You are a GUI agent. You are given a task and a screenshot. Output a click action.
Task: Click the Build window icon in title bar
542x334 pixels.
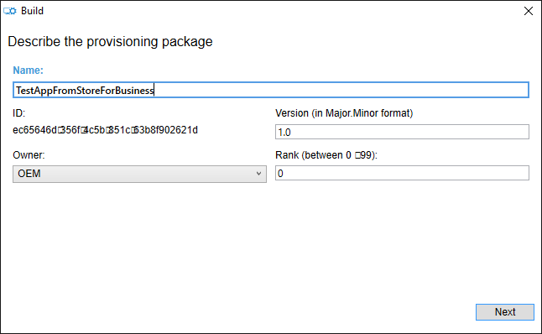10,11
